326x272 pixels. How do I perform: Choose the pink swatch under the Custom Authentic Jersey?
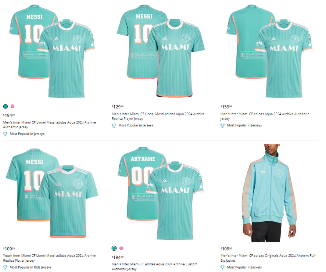click(x=121, y=248)
